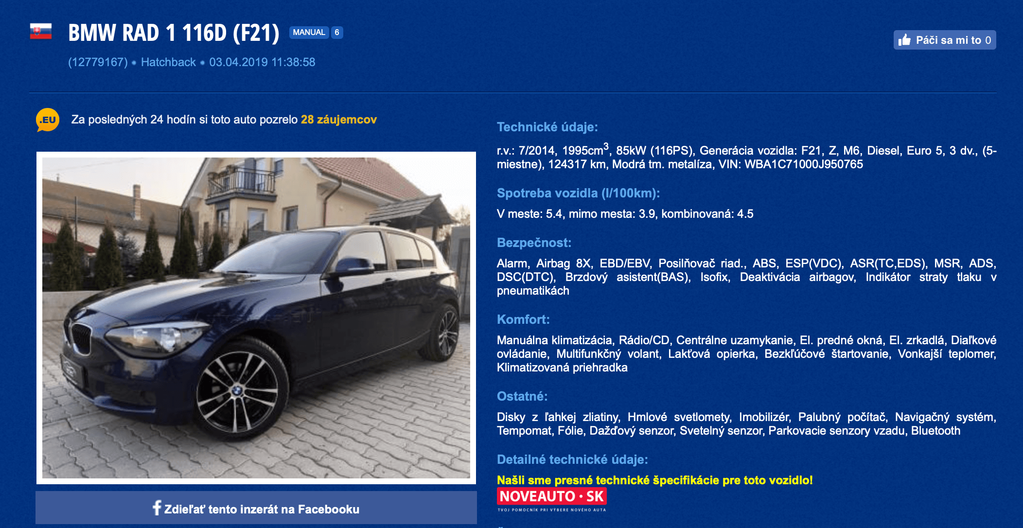
Task: Open the exact technical specifications yellow link
Action: click(654, 480)
